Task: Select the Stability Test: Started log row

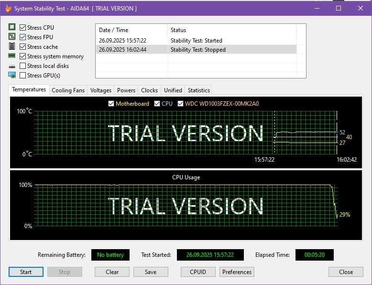Action: coord(196,41)
